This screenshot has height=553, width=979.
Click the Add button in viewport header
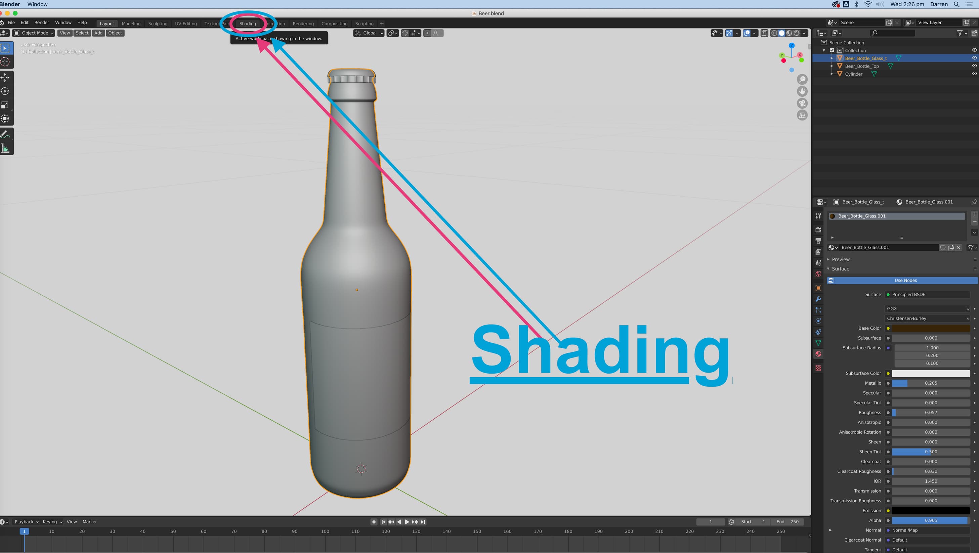[98, 33]
